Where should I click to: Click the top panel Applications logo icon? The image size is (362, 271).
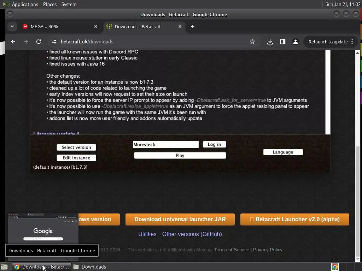[x=6, y=4]
